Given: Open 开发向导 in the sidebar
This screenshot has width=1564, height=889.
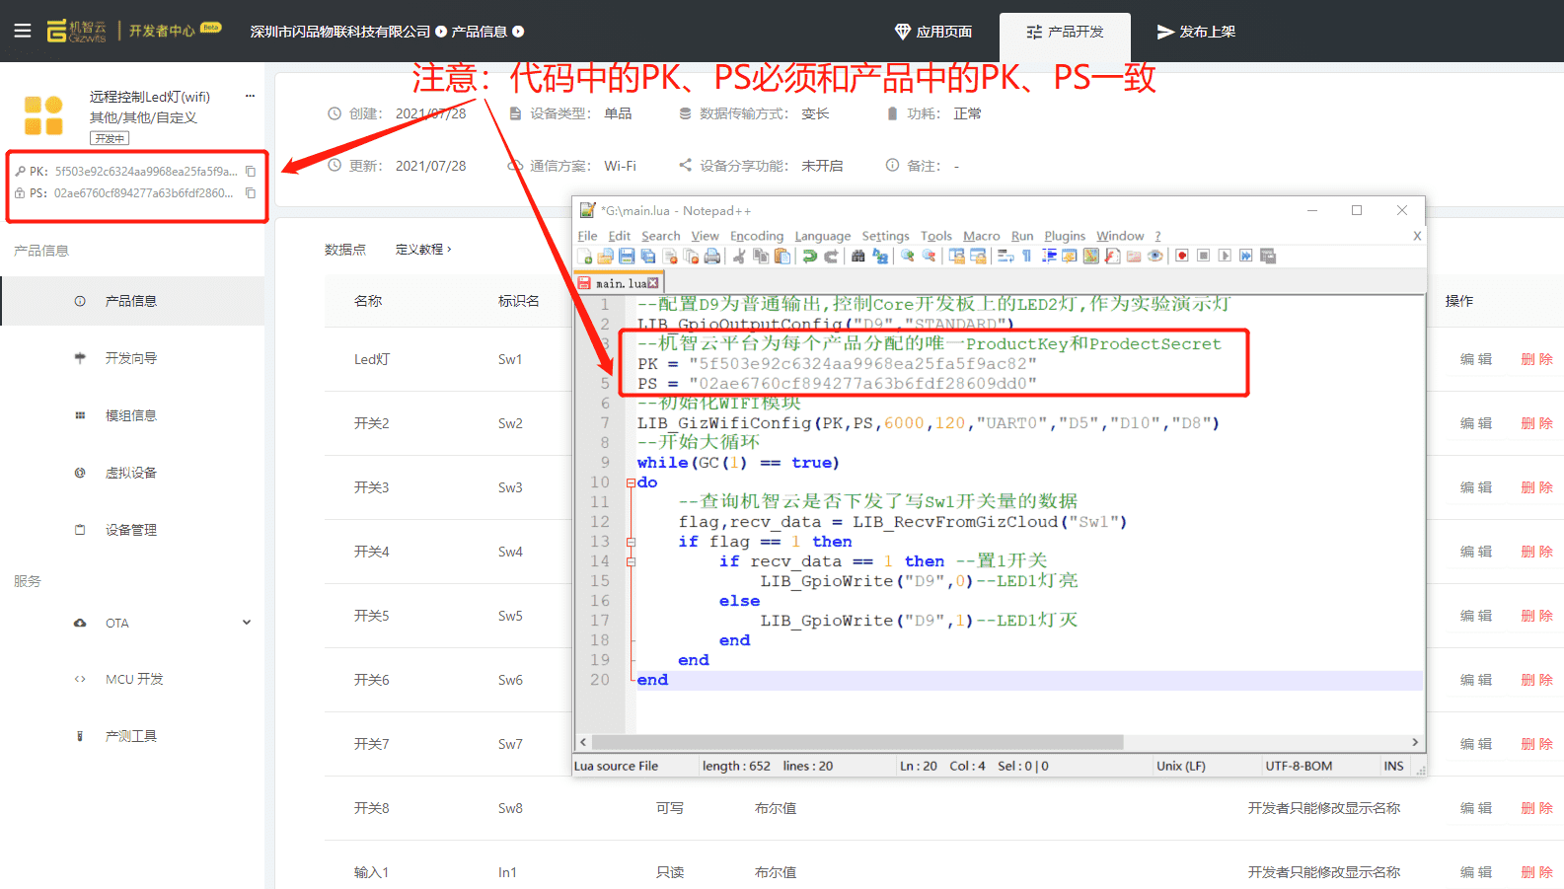Looking at the screenshot, I should (132, 358).
